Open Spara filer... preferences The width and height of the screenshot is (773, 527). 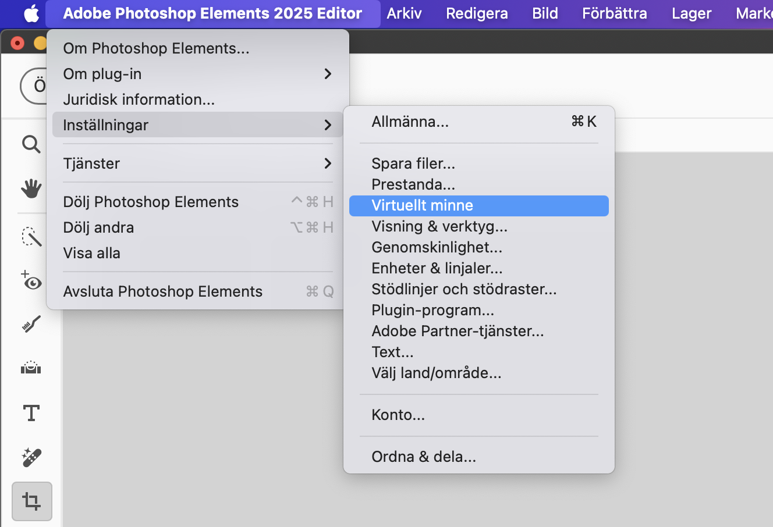click(479, 163)
